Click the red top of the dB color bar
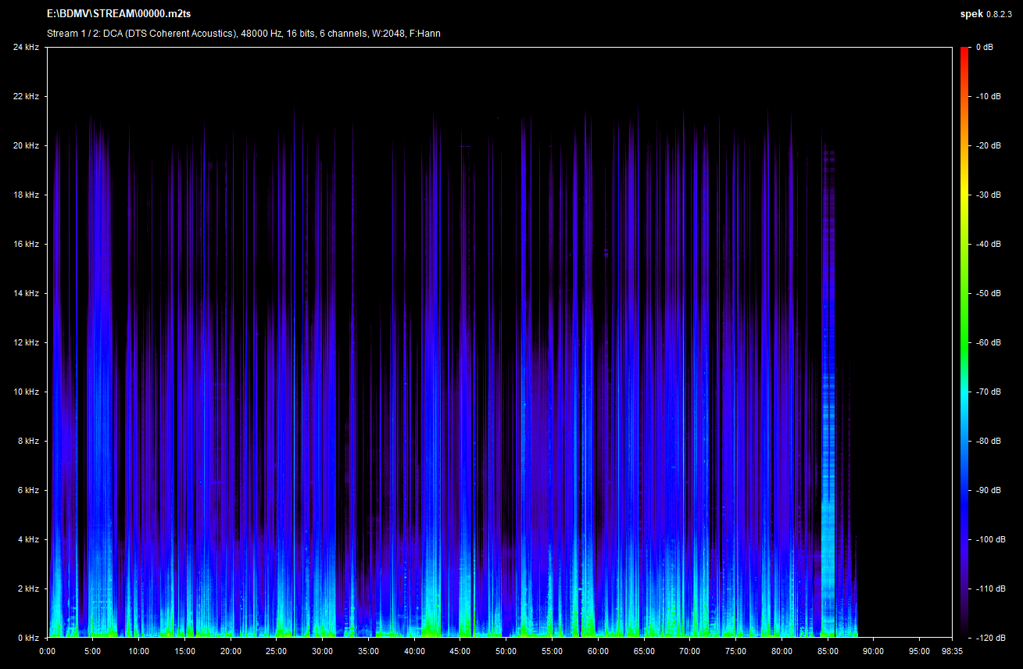Image resolution: width=1023 pixels, height=669 pixels. pos(965,52)
